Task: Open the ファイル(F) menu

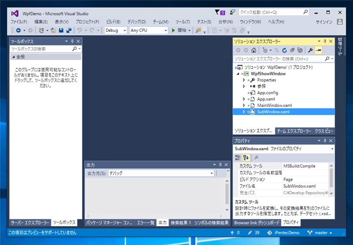Action: tap(19, 22)
